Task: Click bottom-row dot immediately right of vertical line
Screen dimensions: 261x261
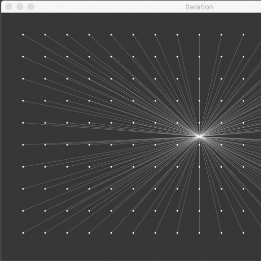Action: point(221,233)
